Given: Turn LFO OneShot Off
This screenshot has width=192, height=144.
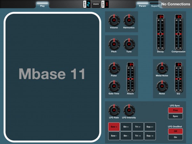Looking at the screenshot, I should (175, 131).
